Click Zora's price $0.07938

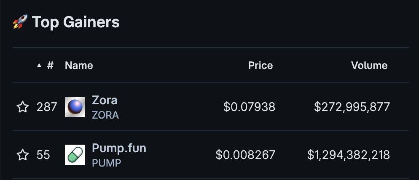(x=249, y=107)
